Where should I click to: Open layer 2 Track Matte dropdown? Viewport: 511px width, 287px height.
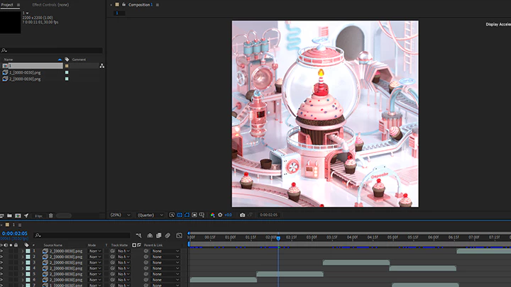click(x=123, y=257)
